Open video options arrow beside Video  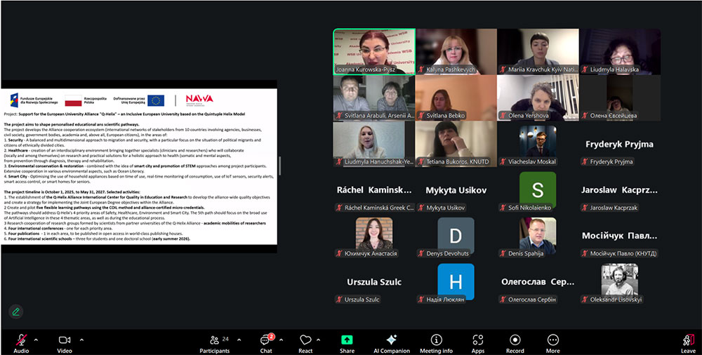(x=81, y=340)
